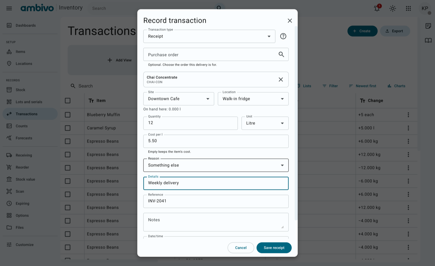Viewport: 435px width, 266px height.
Task: Click the Export button
Action: (x=395, y=31)
